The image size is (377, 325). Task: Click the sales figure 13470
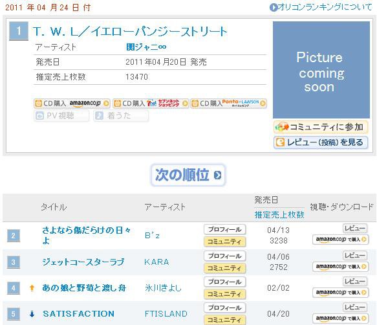pos(136,77)
